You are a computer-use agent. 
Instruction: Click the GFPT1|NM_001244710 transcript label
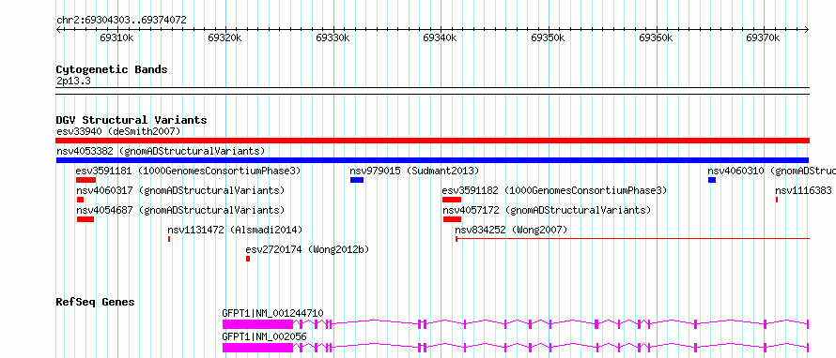point(272,313)
